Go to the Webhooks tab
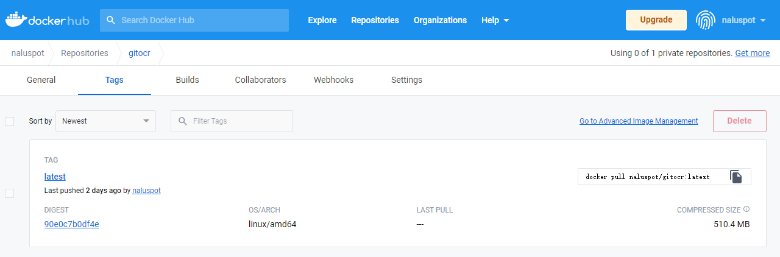 pos(333,80)
